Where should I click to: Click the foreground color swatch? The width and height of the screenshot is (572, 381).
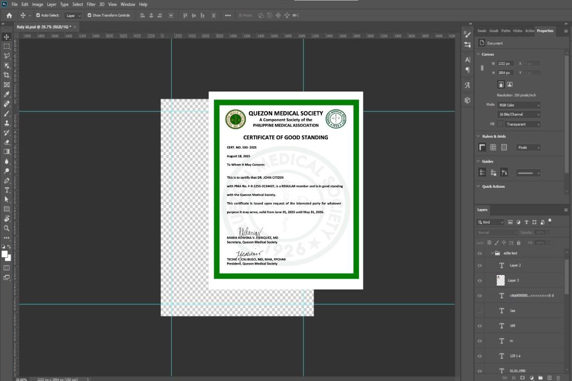click(5, 254)
